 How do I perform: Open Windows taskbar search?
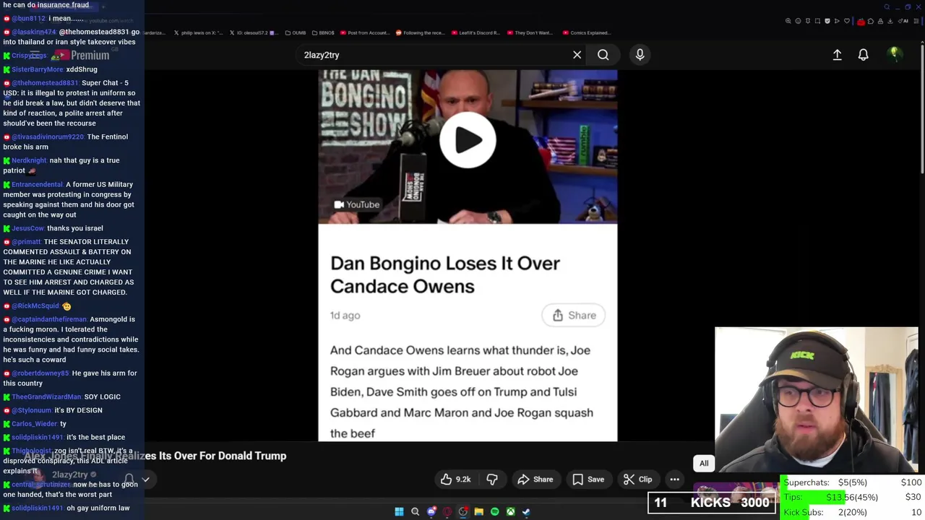point(415,512)
